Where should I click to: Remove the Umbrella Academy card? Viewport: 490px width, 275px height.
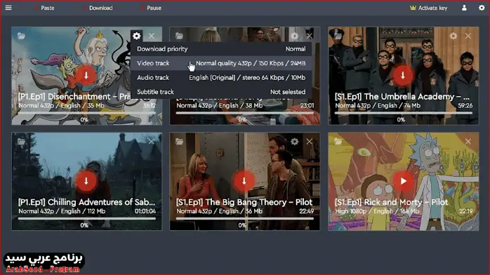468,36
